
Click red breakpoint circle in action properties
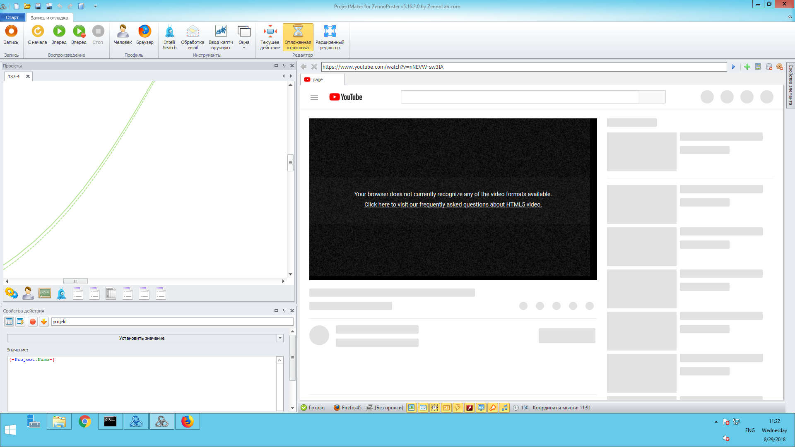coord(33,322)
